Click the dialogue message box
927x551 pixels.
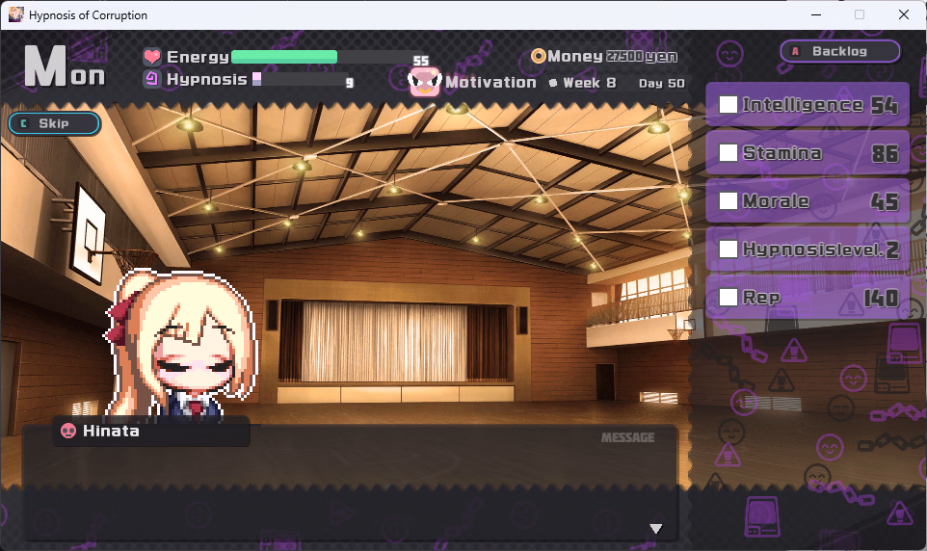(350, 482)
